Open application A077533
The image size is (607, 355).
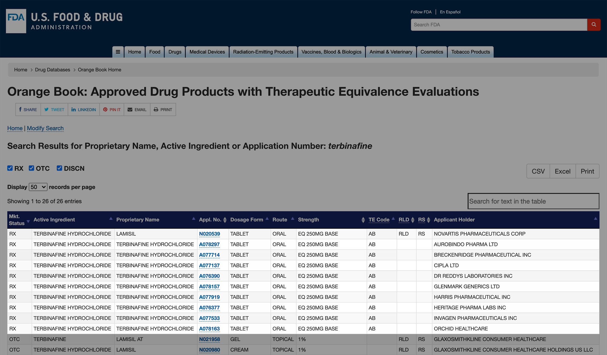[209, 318]
